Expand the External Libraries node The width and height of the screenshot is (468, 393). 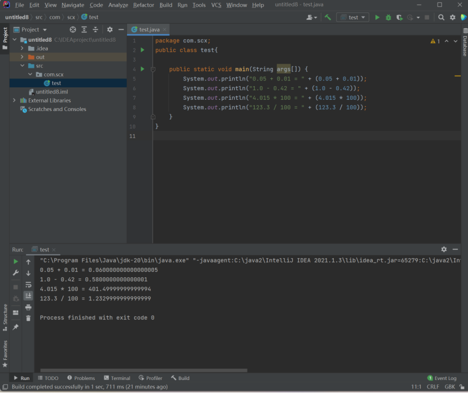(14, 100)
